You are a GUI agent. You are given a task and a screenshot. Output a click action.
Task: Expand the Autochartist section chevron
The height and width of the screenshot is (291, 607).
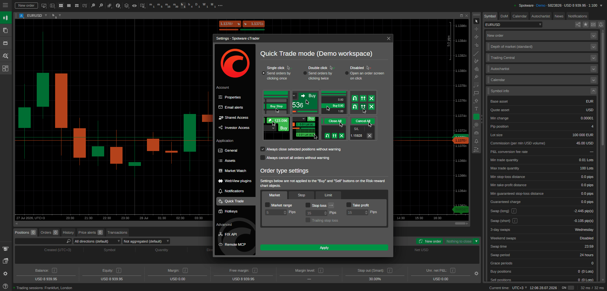tap(593, 69)
